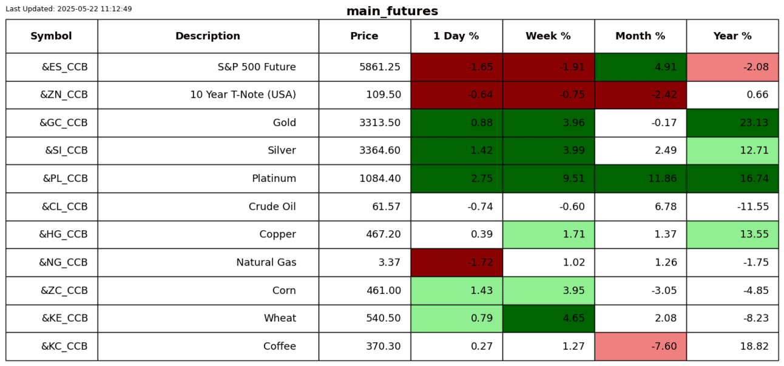
Task: Click the Description column header
Action: point(208,36)
